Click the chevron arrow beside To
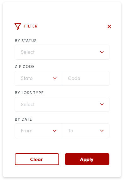The image size is (124, 181). click(102, 131)
